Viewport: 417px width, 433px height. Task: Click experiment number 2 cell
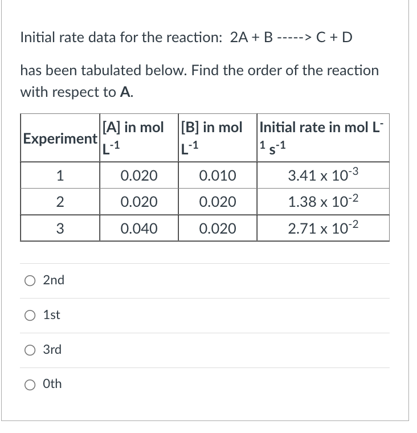pos(59,202)
